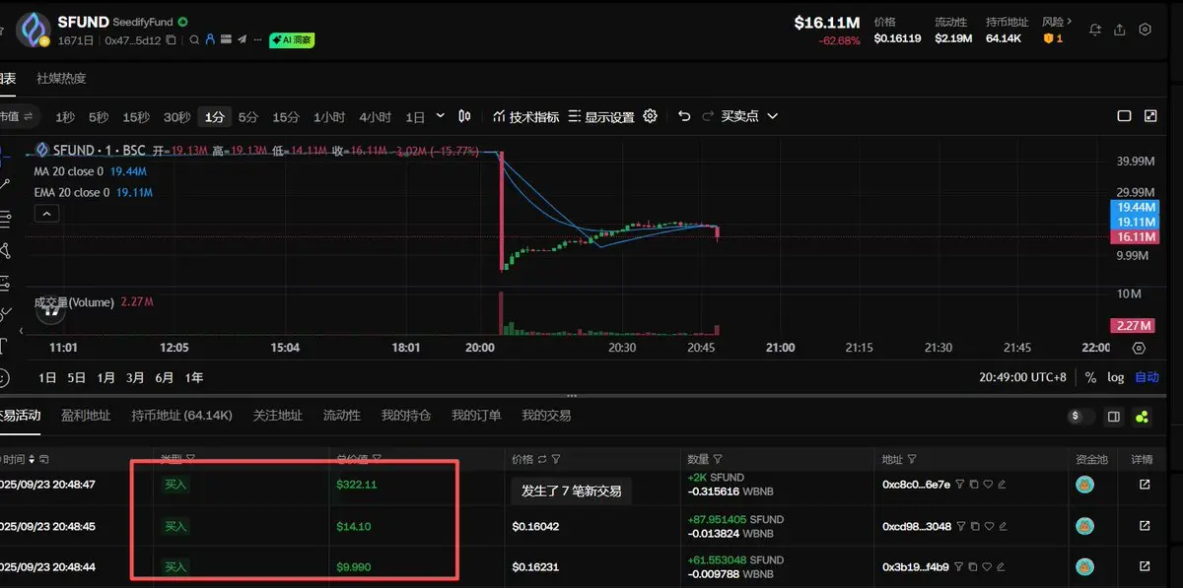The width and height of the screenshot is (1183, 588).
Task: Select the 6月 date range
Action: 165,377
